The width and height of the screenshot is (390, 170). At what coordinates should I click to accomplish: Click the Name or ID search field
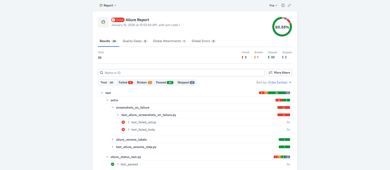pyautogui.click(x=182, y=73)
